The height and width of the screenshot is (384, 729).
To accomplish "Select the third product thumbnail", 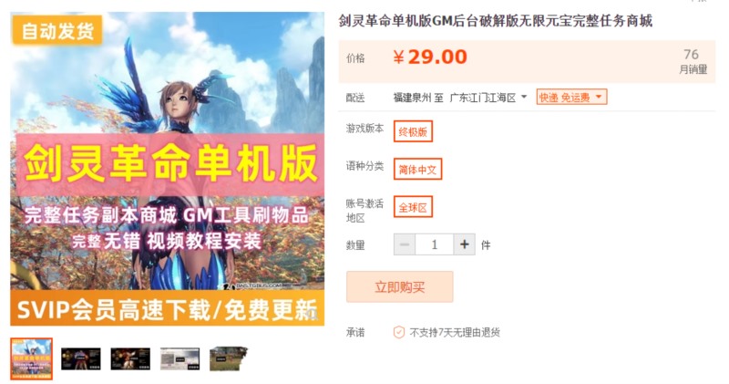I will (130, 358).
